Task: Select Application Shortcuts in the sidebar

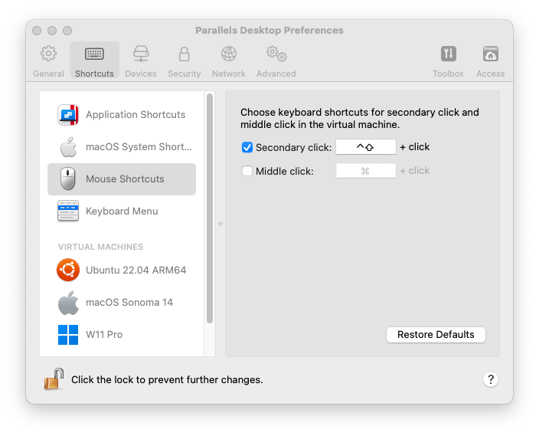Action: point(122,115)
